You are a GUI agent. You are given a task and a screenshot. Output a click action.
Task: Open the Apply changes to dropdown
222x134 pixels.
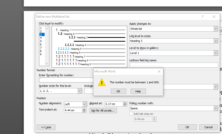coord(216,29)
